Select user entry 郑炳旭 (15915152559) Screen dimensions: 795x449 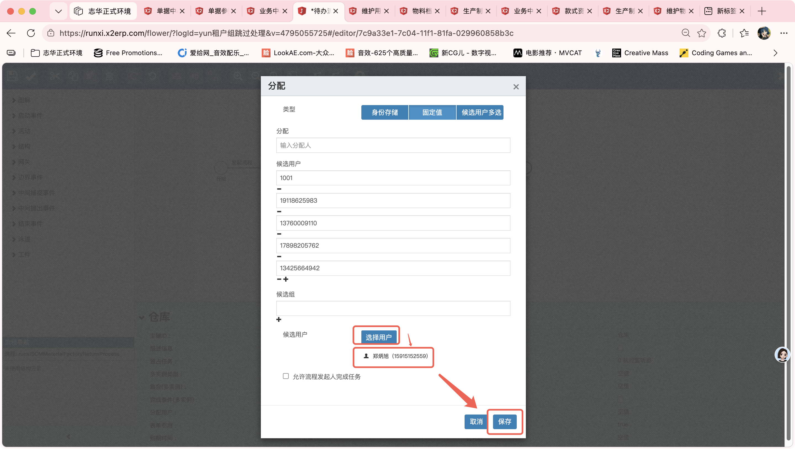[396, 356]
